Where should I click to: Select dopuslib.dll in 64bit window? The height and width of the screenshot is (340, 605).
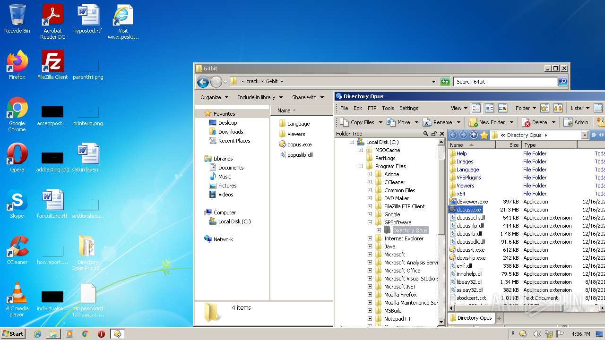tap(300, 155)
